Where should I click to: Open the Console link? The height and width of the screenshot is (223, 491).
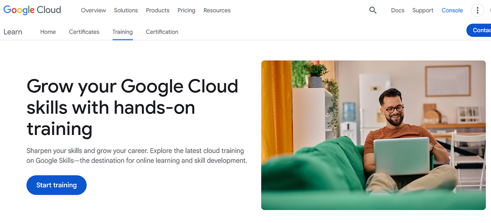pyautogui.click(x=452, y=10)
